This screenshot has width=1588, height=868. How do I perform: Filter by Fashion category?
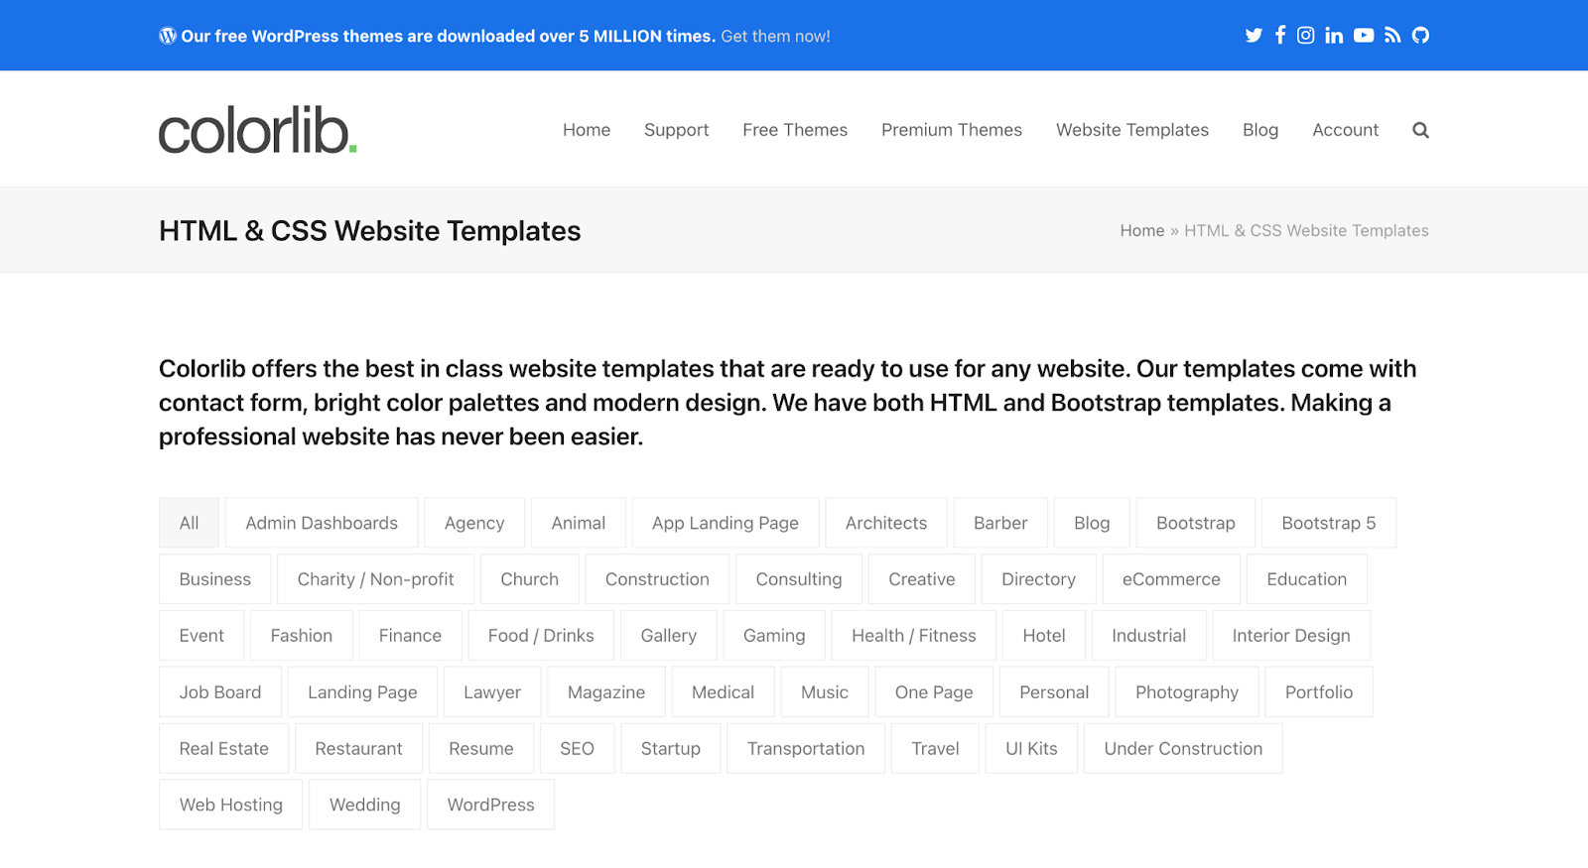pyautogui.click(x=302, y=636)
